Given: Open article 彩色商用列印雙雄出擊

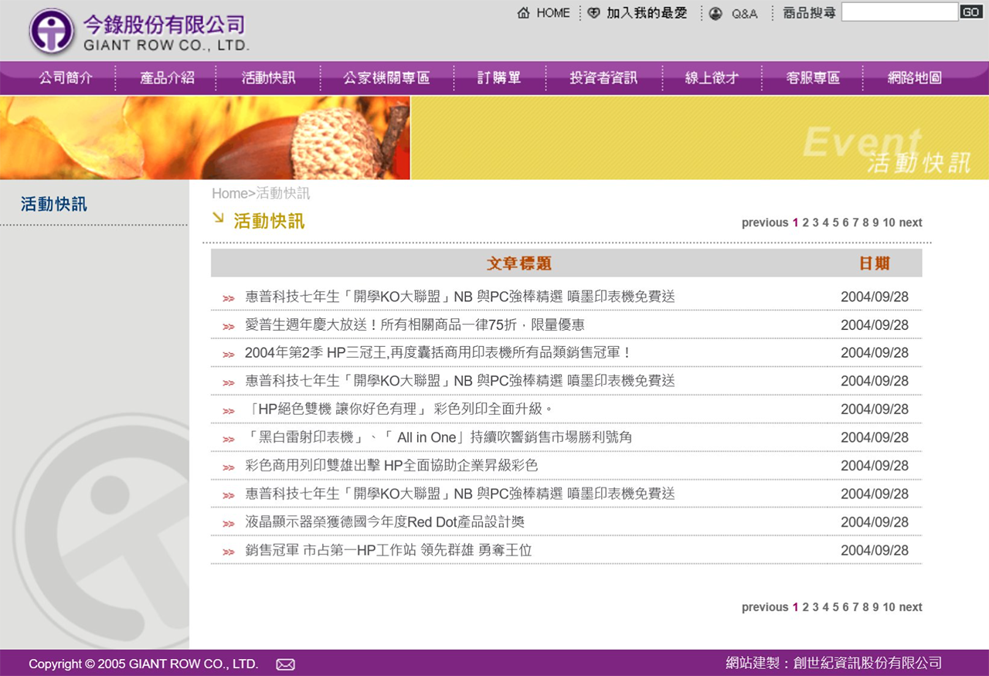Looking at the screenshot, I should [392, 466].
